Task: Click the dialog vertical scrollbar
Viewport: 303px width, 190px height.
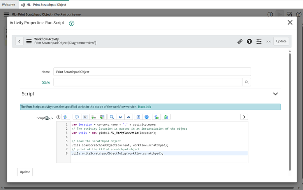Action: (290, 112)
